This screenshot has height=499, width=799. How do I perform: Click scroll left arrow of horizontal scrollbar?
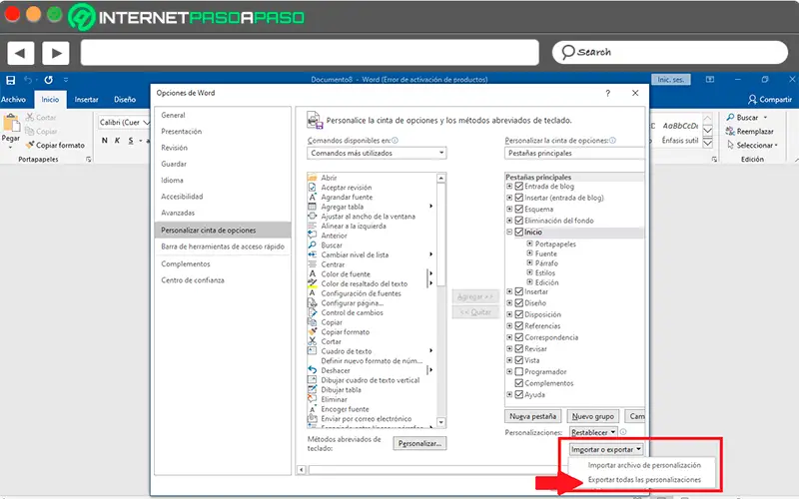[302, 469]
